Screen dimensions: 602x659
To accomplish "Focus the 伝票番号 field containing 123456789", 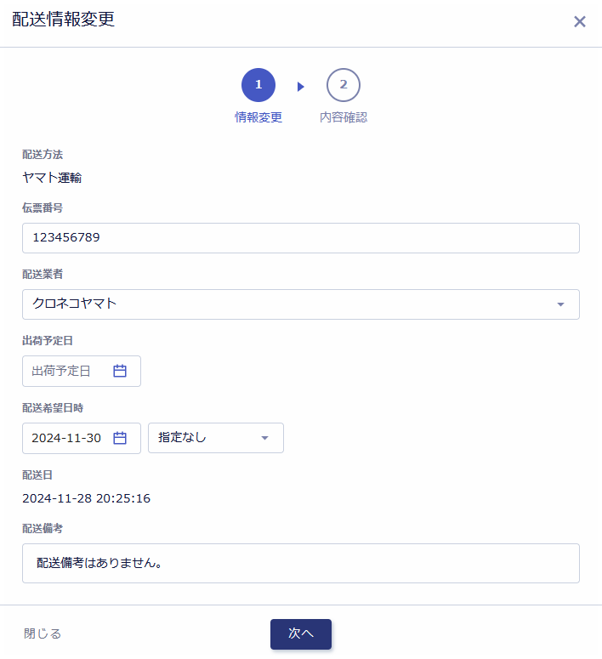I will 301,238.
